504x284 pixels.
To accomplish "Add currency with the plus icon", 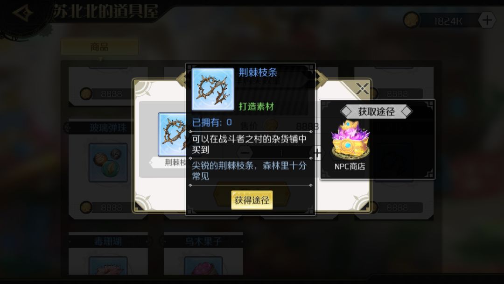I will 487,21.
